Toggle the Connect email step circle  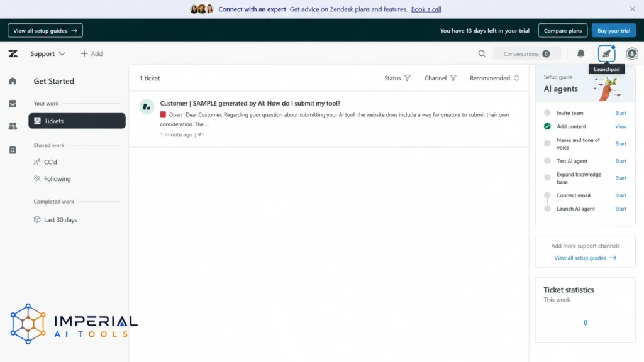coord(547,195)
